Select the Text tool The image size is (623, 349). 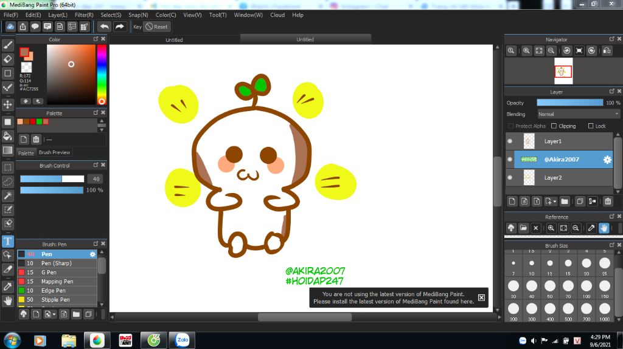7,241
